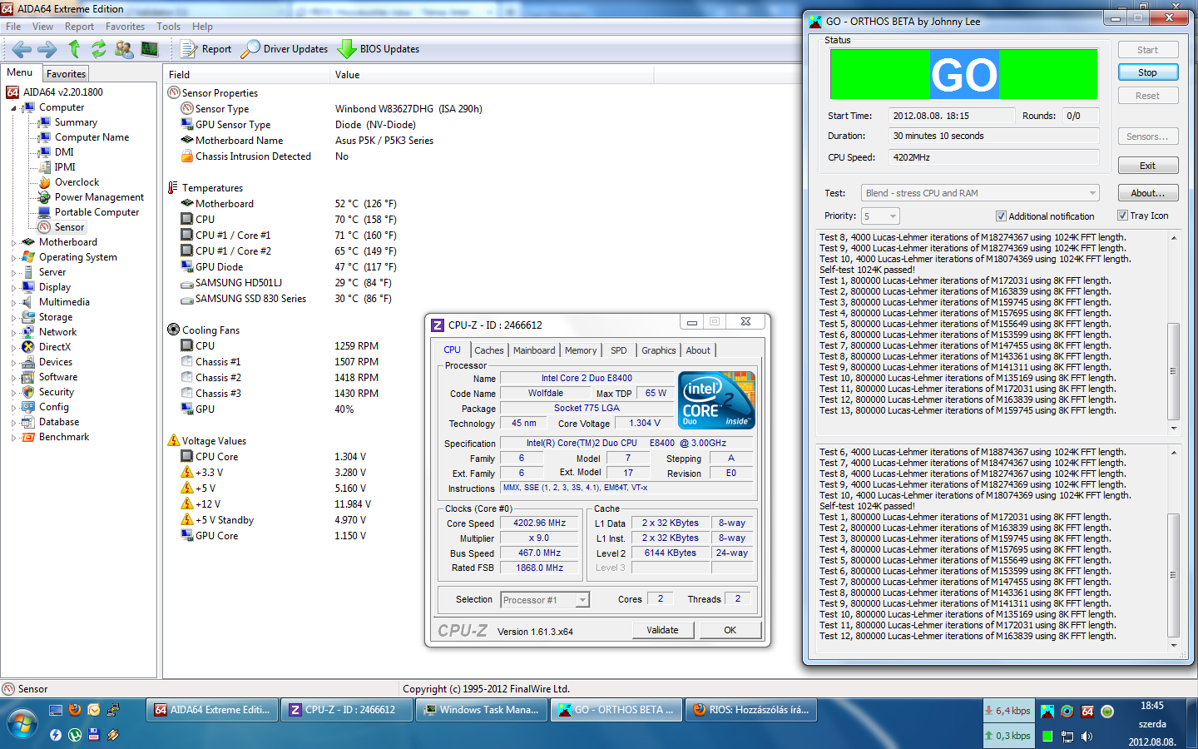Click the Sensors... button in ORTHOS
This screenshot has height=749, width=1198.
(x=1148, y=136)
